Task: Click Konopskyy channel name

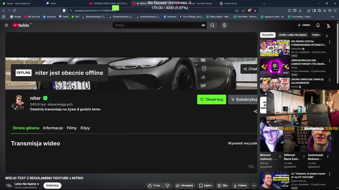Action: [296, 49]
